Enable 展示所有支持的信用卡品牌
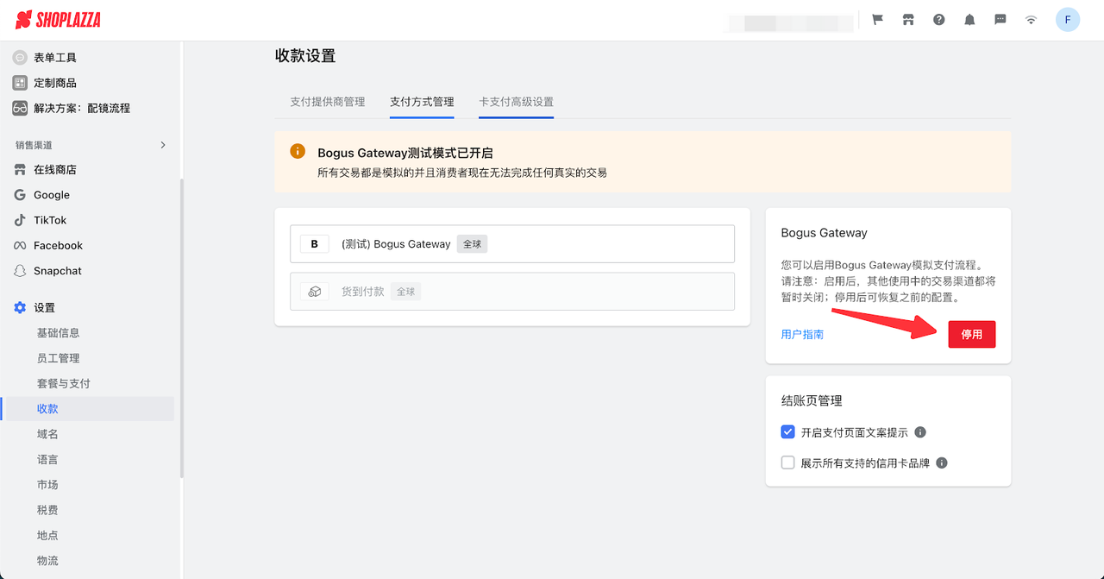Screen dimensions: 1104x579 787,463
